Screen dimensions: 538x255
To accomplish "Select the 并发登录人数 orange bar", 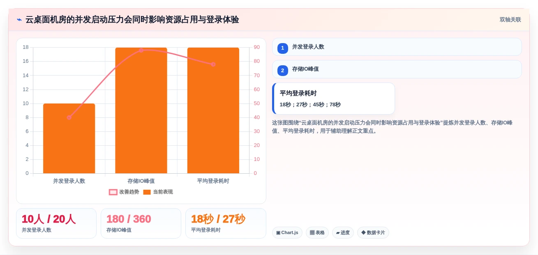I will pyautogui.click(x=69, y=138).
